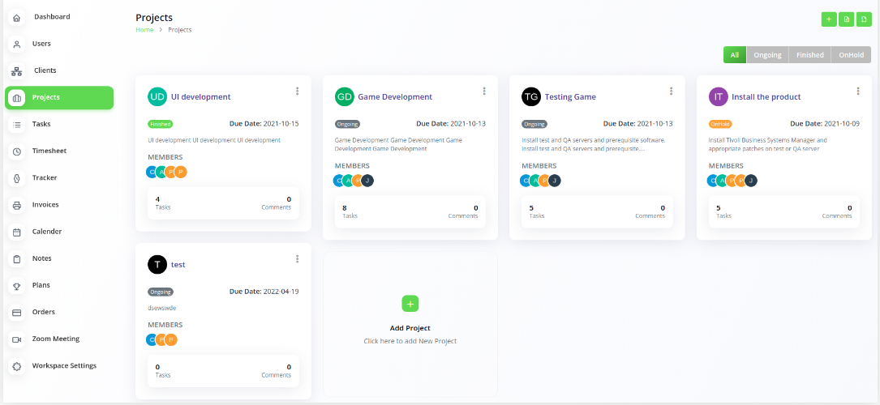Screen dimensions: 880x405
Task: Show only Finished projects
Action: click(x=809, y=55)
